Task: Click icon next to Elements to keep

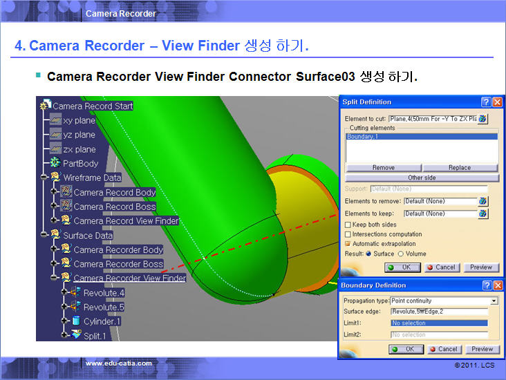Action: coord(482,213)
